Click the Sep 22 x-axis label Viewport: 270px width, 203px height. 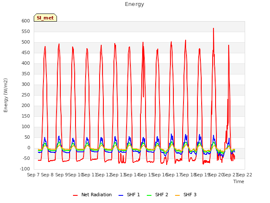click(245, 175)
